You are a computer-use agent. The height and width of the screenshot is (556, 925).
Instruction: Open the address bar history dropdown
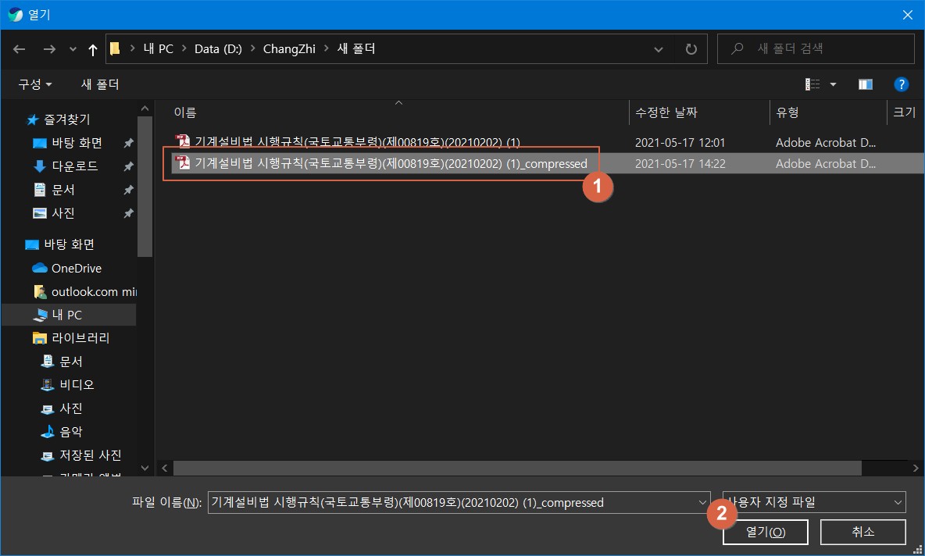pos(658,48)
